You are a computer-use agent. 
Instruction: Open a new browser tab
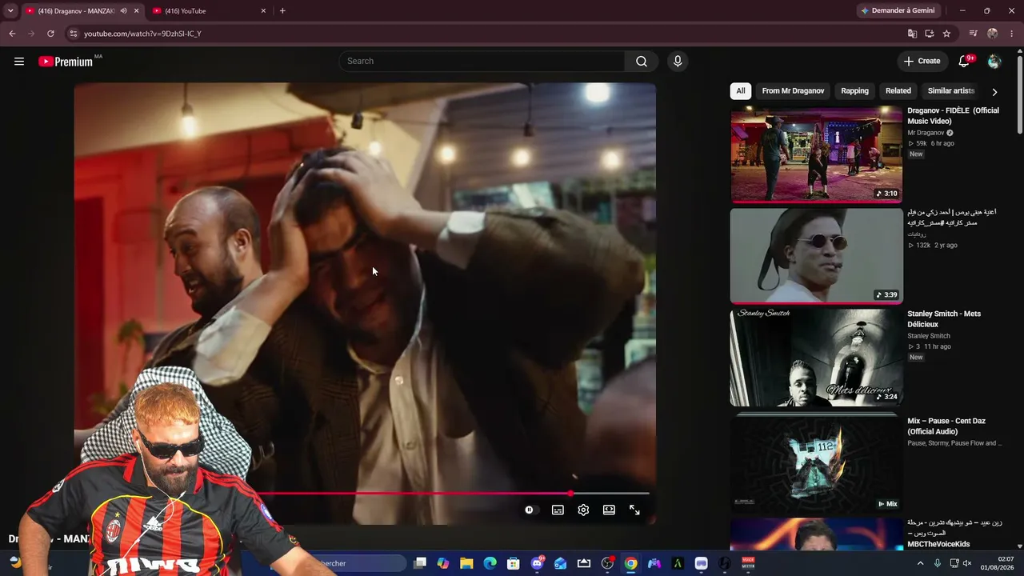[x=282, y=11]
